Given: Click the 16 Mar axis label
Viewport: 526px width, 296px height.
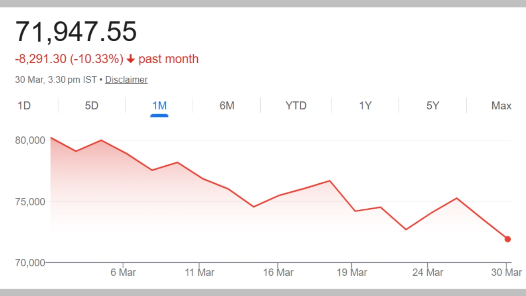Looking at the screenshot, I should [279, 272].
